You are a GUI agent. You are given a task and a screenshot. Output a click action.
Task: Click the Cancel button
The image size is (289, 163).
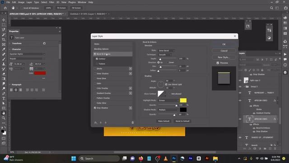(224, 51)
